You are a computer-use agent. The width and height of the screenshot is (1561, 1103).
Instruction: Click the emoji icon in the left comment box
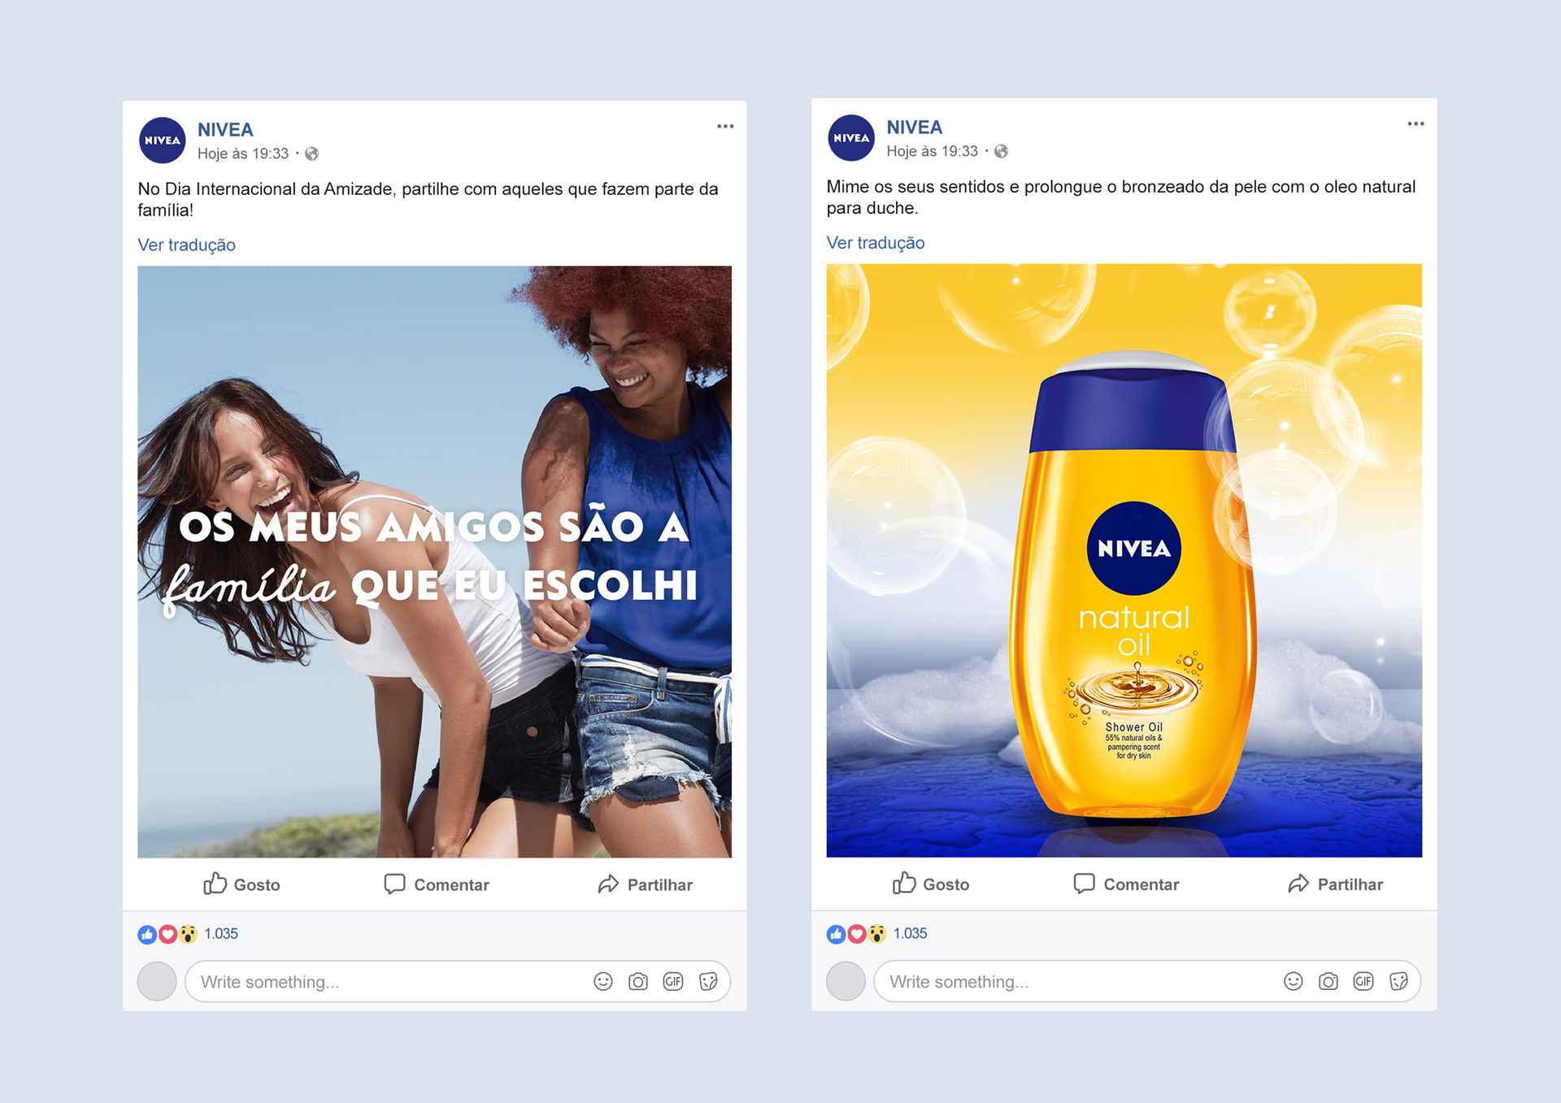[603, 981]
